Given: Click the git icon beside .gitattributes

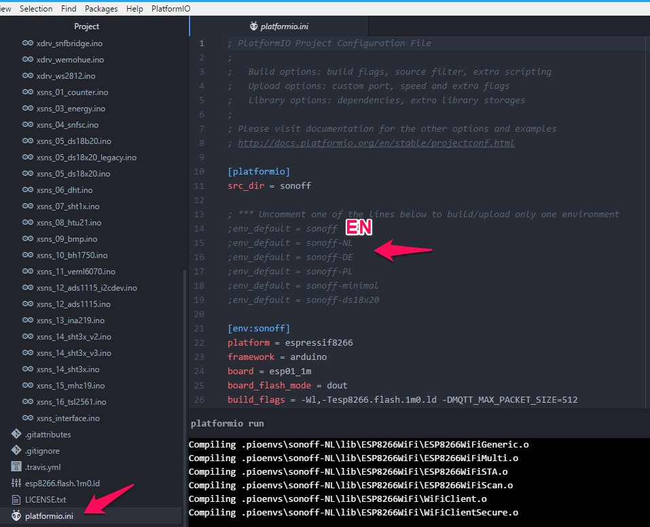Looking at the screenshot, I should point(16,434).
